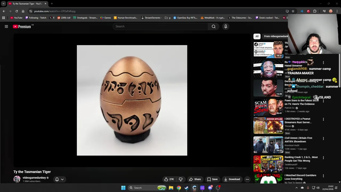341x192 pixels.
Task: Like the video showing 27K likes
Action: click(169, 179)
